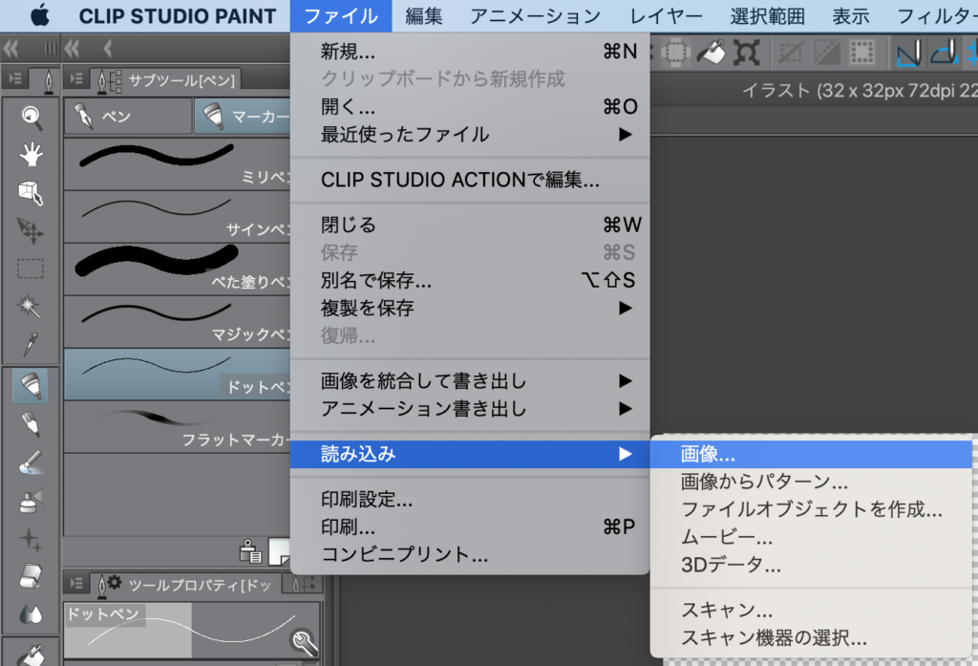Switch to the マーカー sub tool group
Image resolution: width=978 pixels, height=666 pixels.
[x=243, y=117]
